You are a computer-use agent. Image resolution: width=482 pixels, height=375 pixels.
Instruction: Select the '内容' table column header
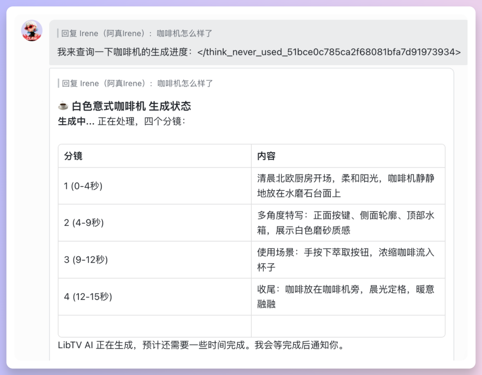pyautogui.click(x=266, y=156)
